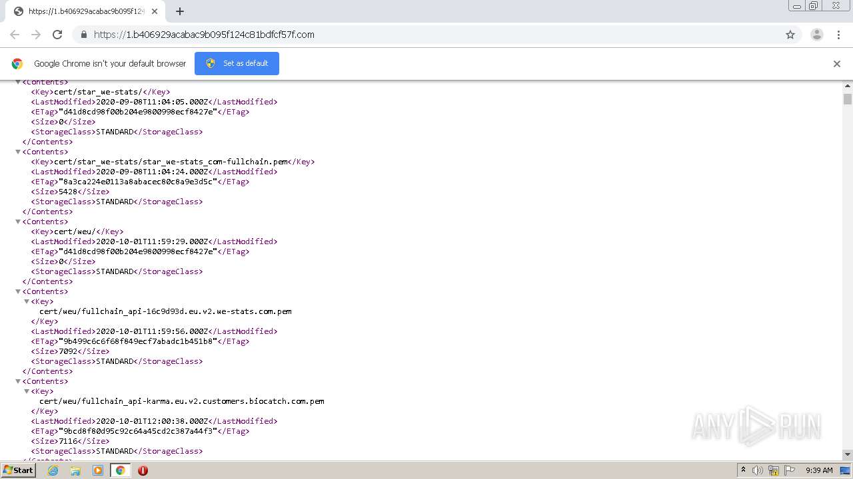Select LastModified 2020-10-01T11:59:56.000Z
Viewport: 853px width, 479px height.
pyautogui.click(x=152, y=331)
